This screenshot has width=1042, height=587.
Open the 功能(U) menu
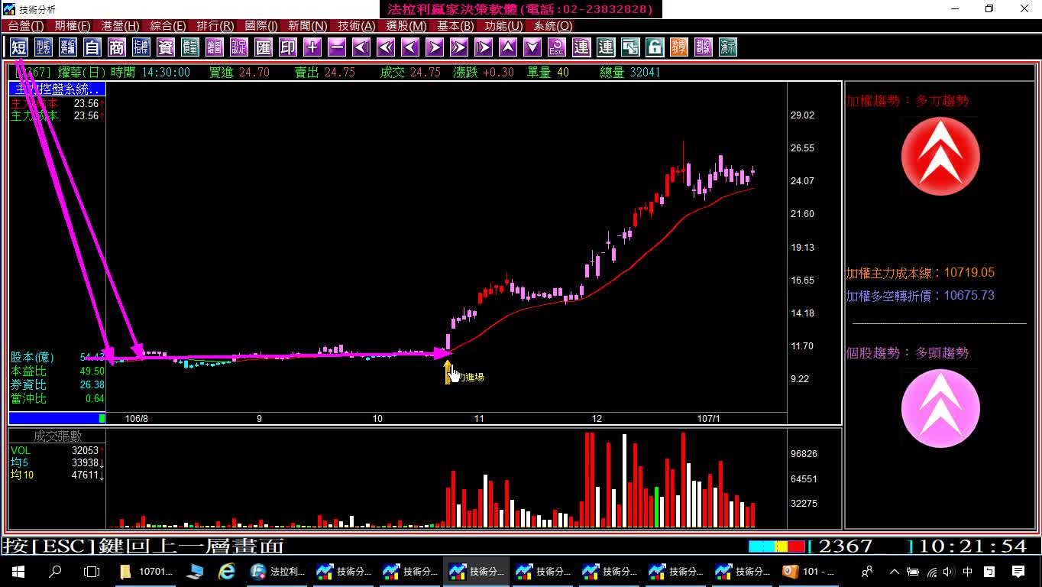pos(504,26)
